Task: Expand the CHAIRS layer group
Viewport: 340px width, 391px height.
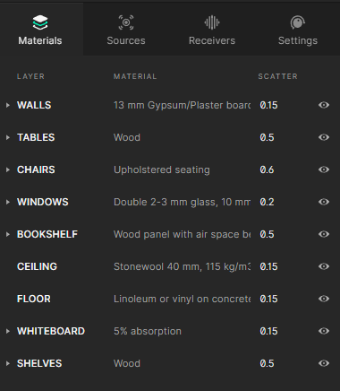Action: click(8, 169)
